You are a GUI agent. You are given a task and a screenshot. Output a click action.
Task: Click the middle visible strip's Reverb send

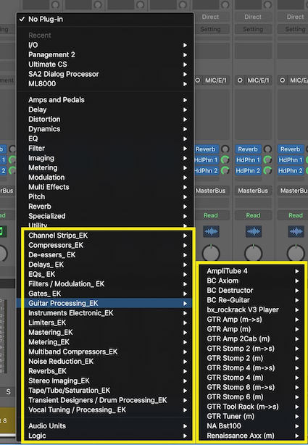coord(248,149)
